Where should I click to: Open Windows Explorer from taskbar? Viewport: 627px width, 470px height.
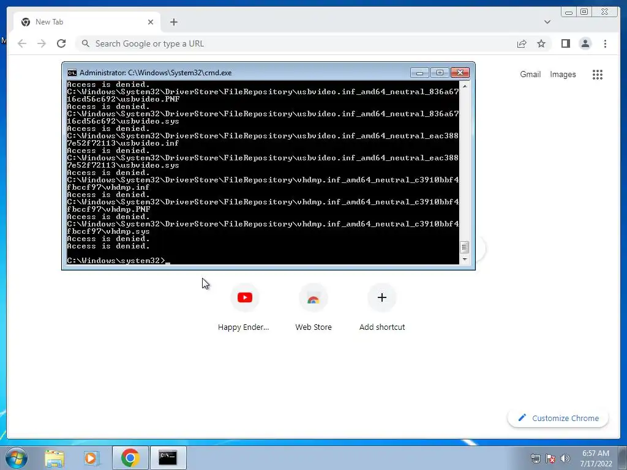tap(54, 458)
